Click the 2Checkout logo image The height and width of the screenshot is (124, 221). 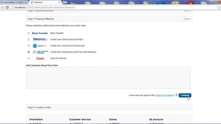40,46
